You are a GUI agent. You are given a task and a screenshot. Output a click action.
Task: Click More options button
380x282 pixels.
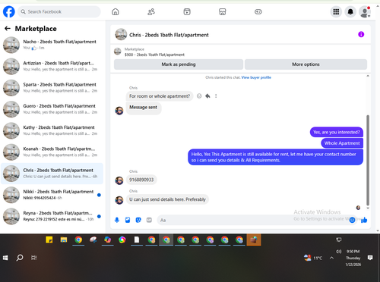point(306,64)
